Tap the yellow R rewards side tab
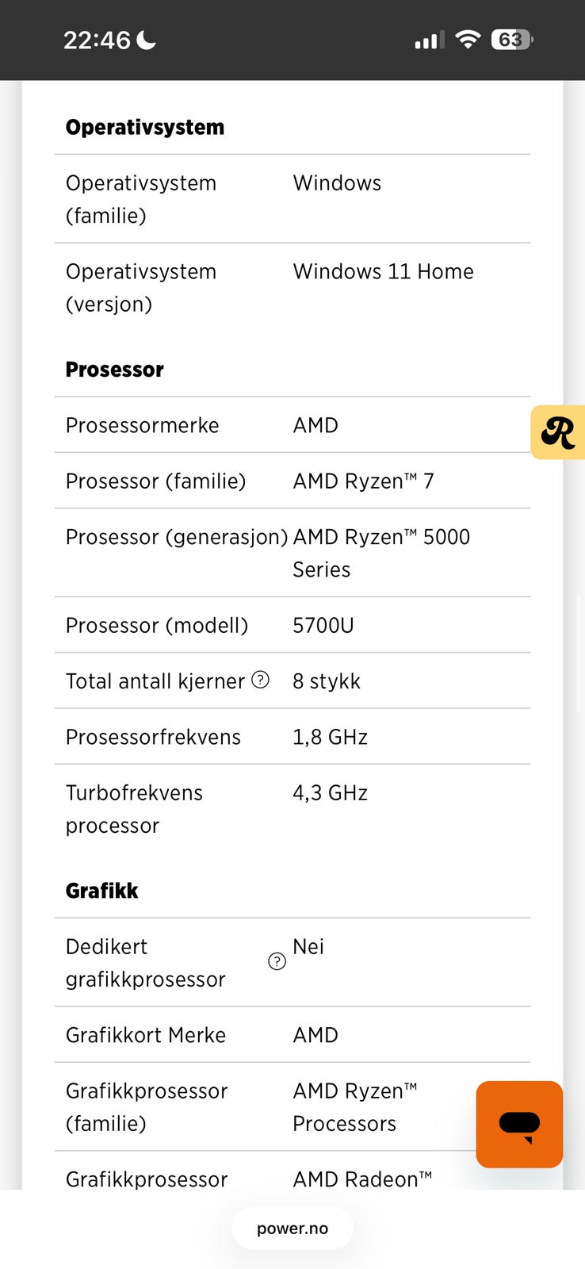Image resolution: width=585 pixels, height=1269 pixels. coord(558,432)
